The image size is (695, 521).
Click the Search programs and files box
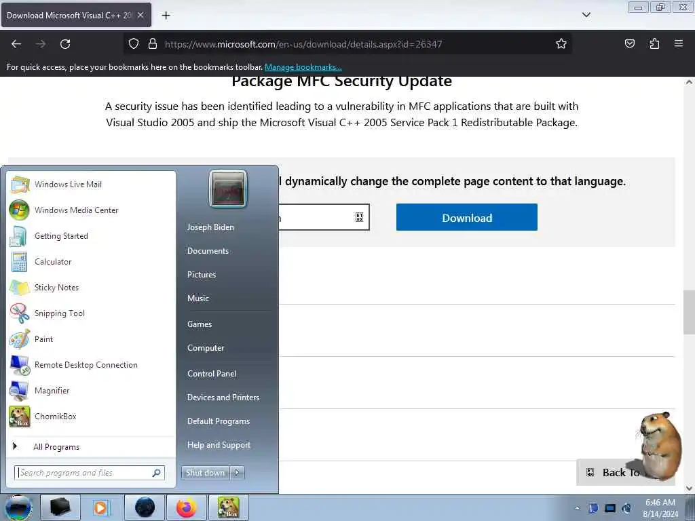click(x=89, y=473)
